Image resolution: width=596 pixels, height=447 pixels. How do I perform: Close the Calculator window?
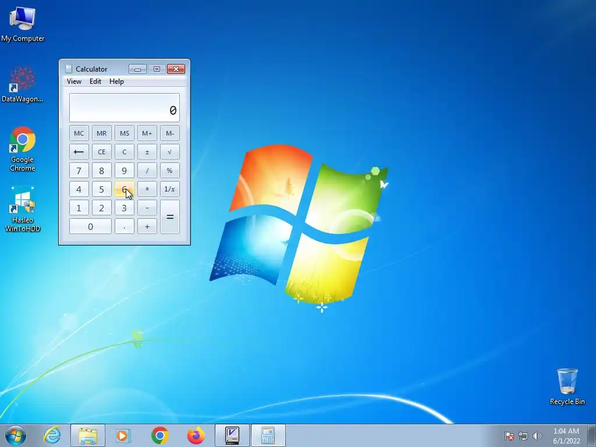(176, 69)
